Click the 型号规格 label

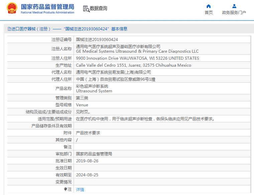click(x=63, y=105)
